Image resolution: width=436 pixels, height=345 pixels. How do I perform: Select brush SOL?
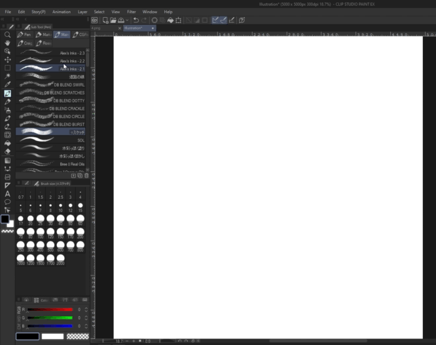pyautogui.click(x=50, y=140)
